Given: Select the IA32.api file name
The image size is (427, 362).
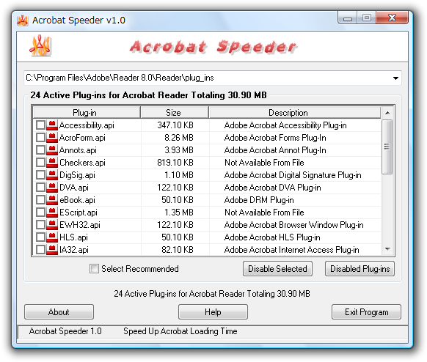Looking at the screenshot, I should tap(74, 250).
